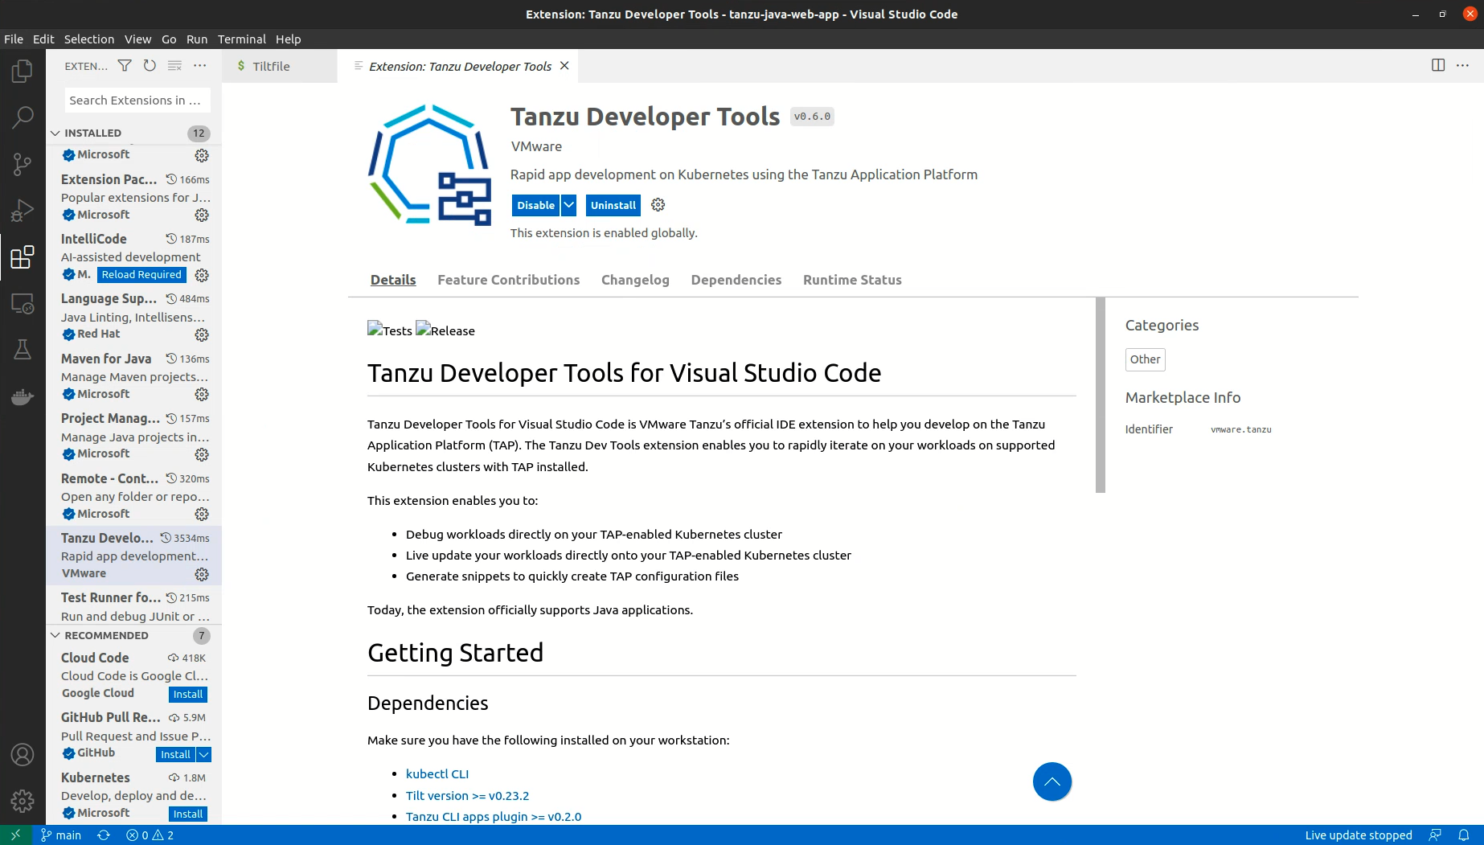1484x845 pixels.
Task: Open the Docker whale view
Action: [x=23, y=396]
